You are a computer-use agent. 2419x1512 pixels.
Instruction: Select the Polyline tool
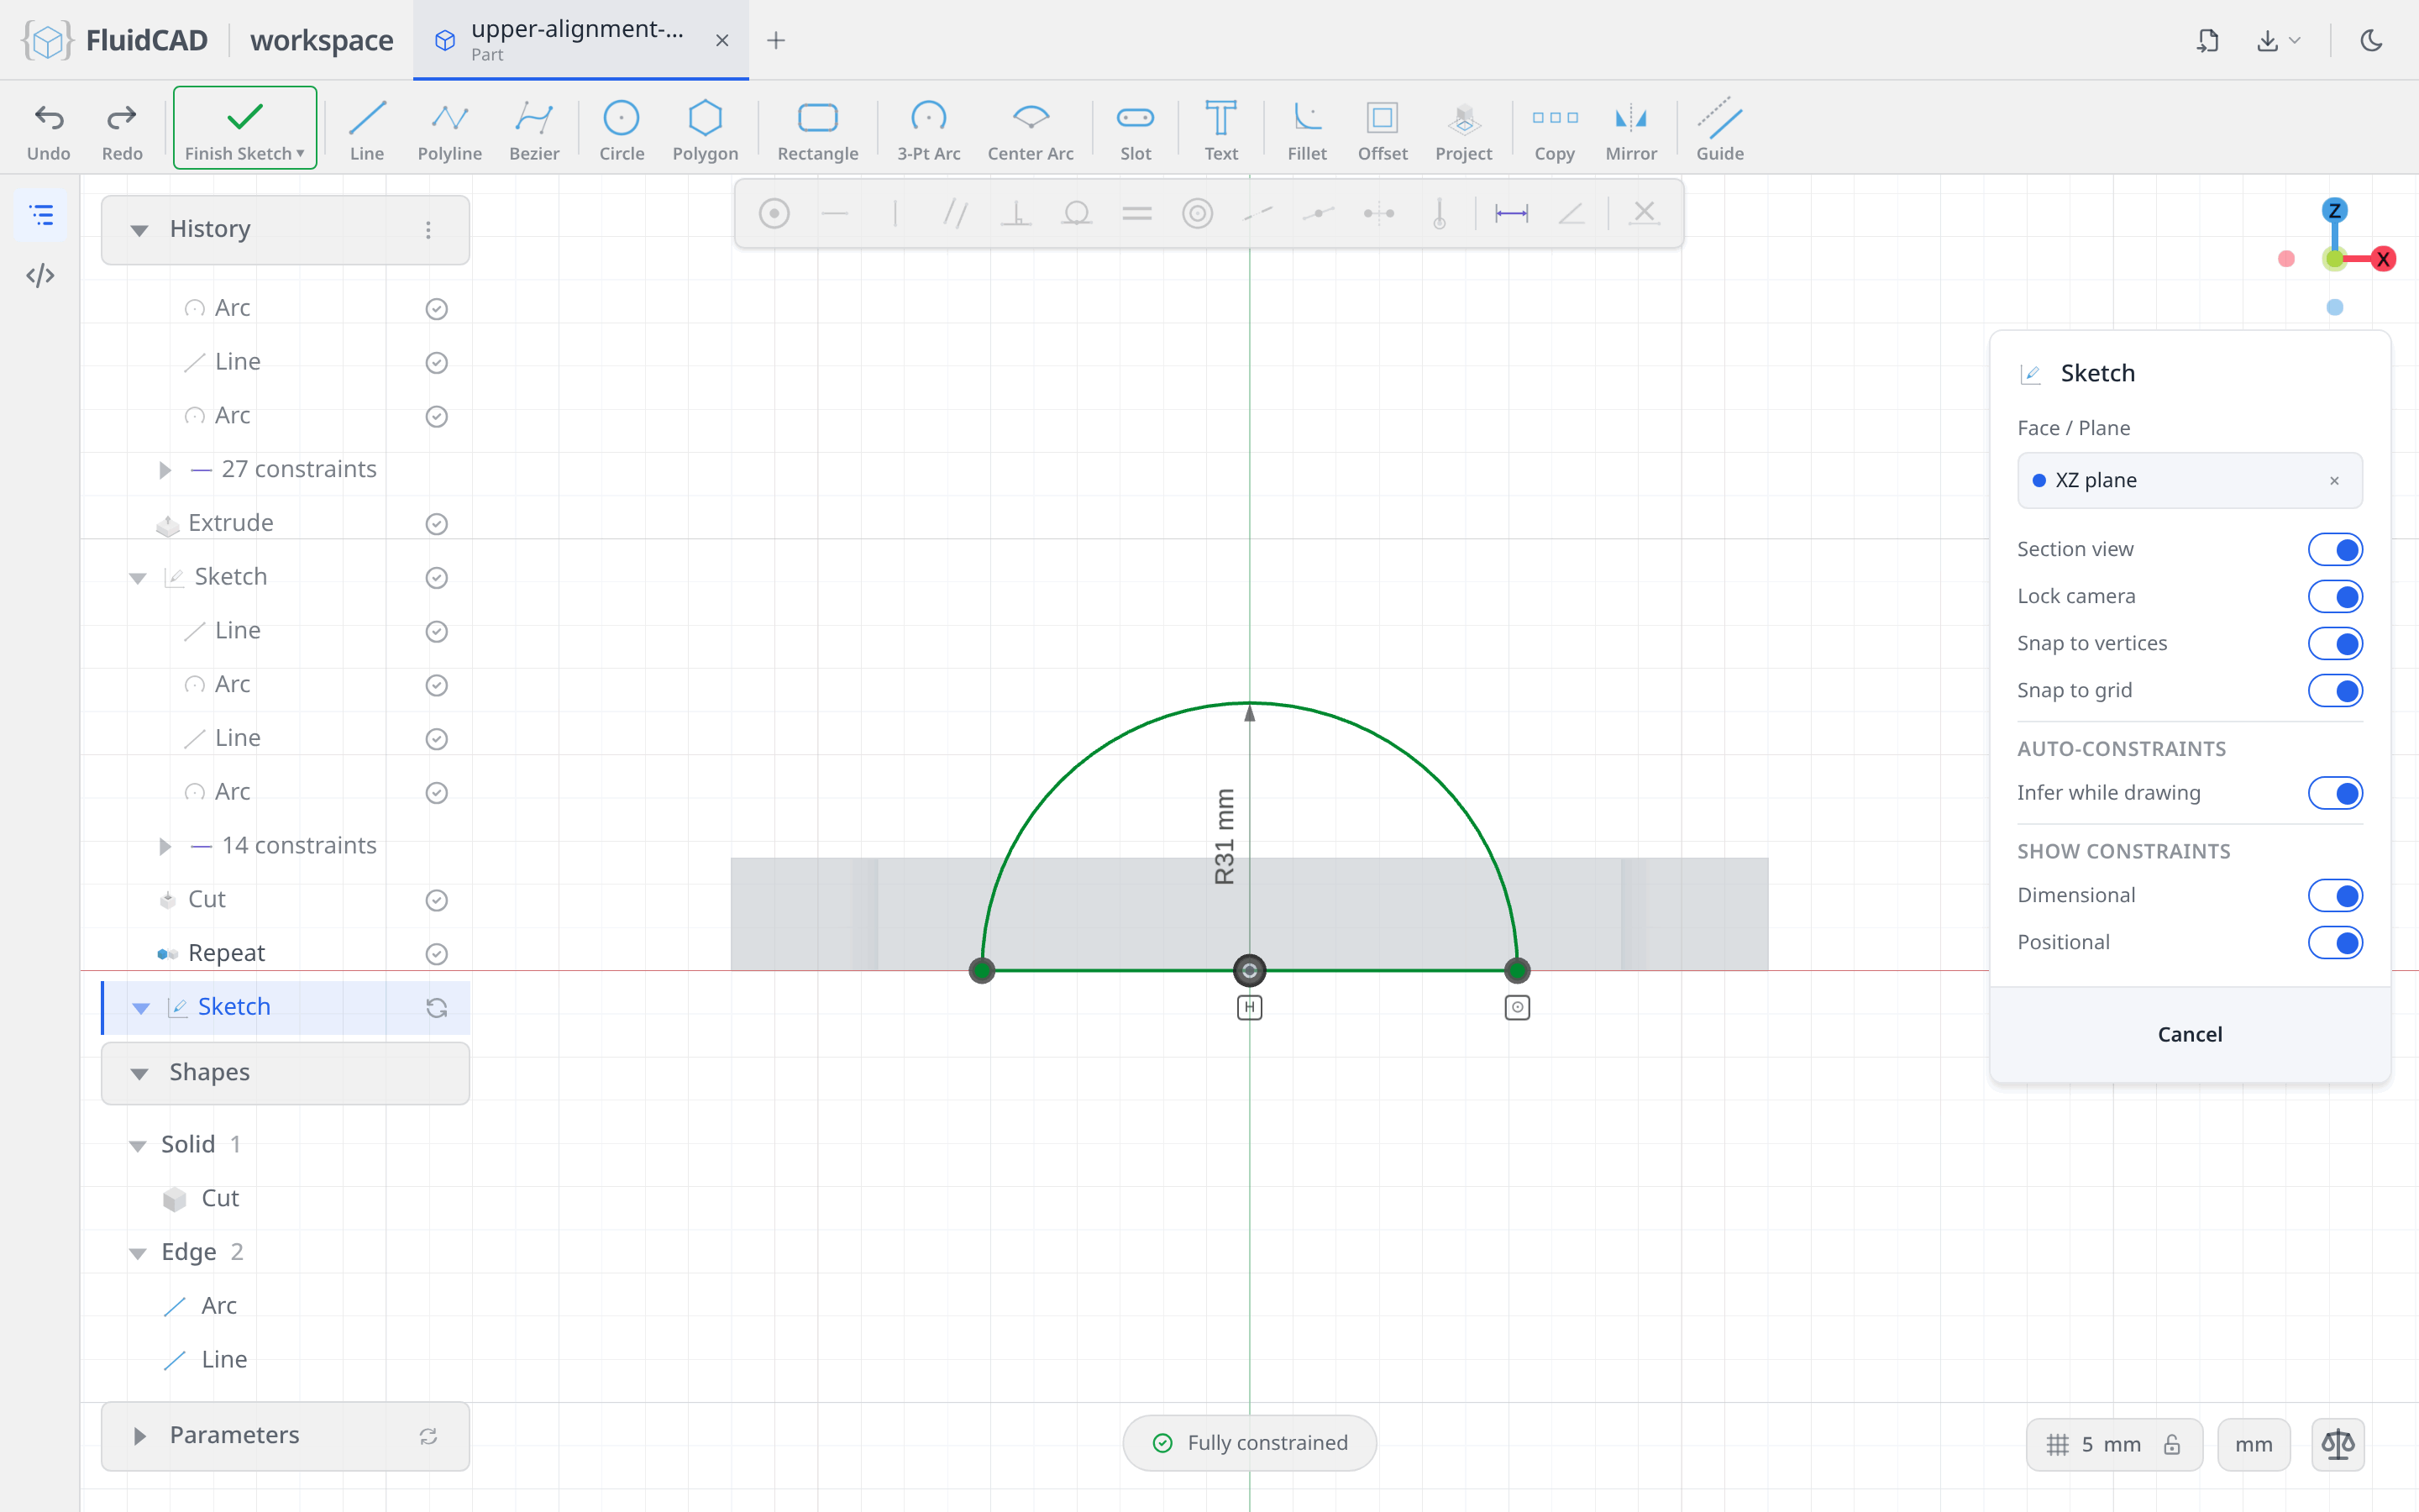point(450,130)
